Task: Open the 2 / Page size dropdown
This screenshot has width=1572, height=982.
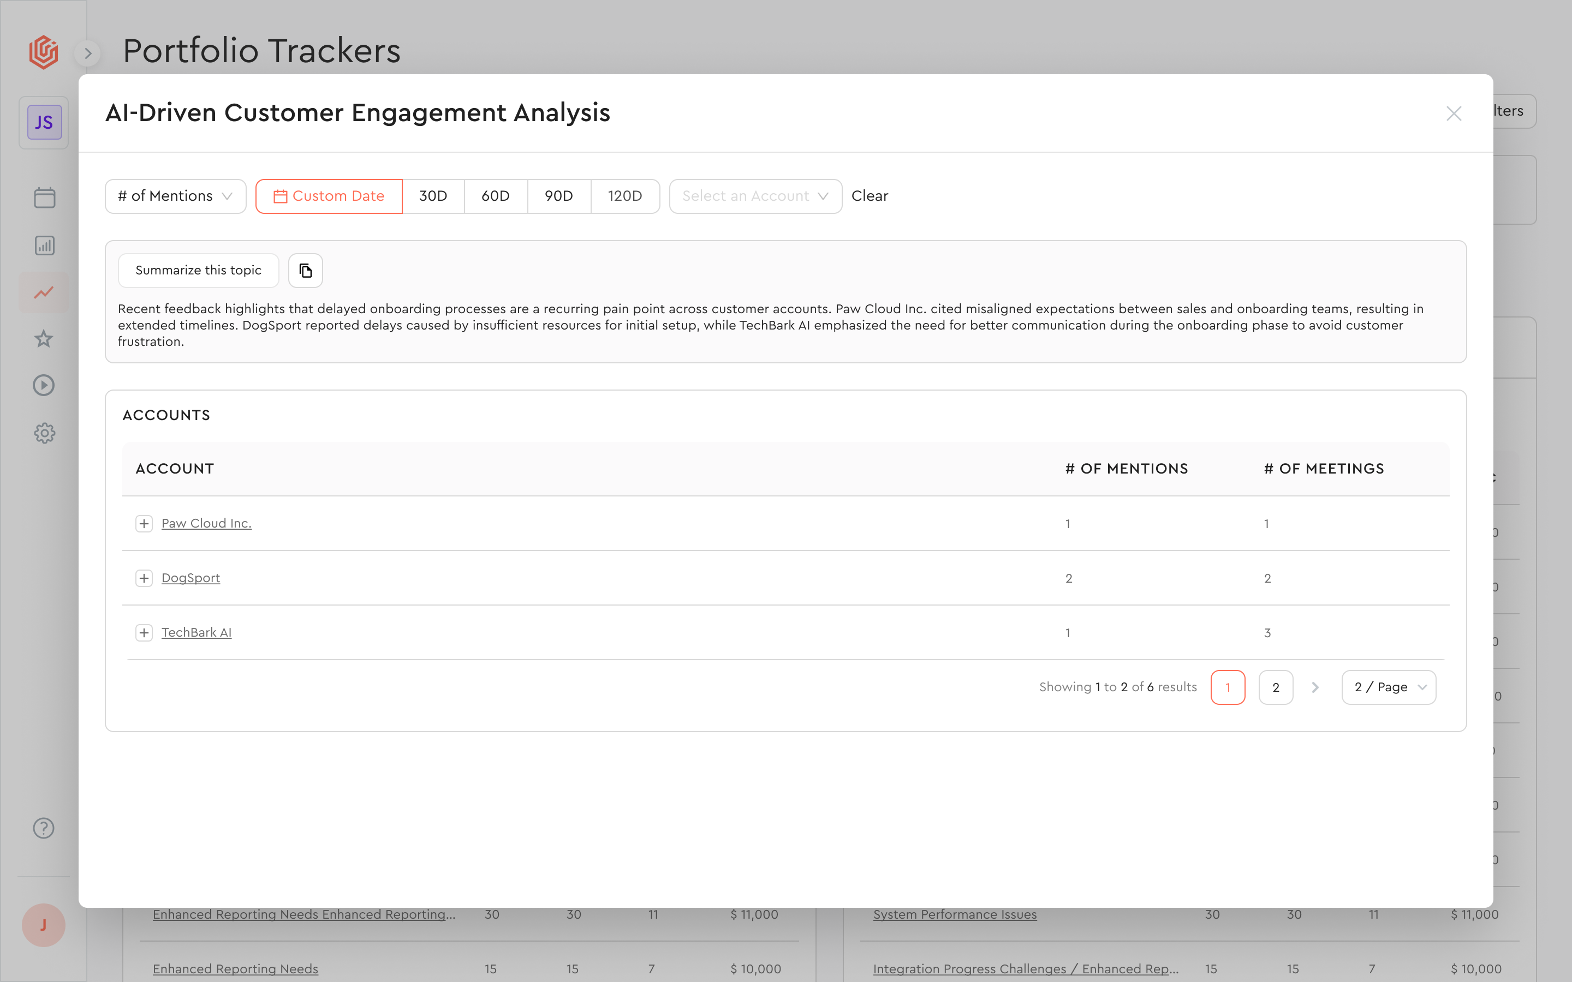Action: pos(1388,687)
